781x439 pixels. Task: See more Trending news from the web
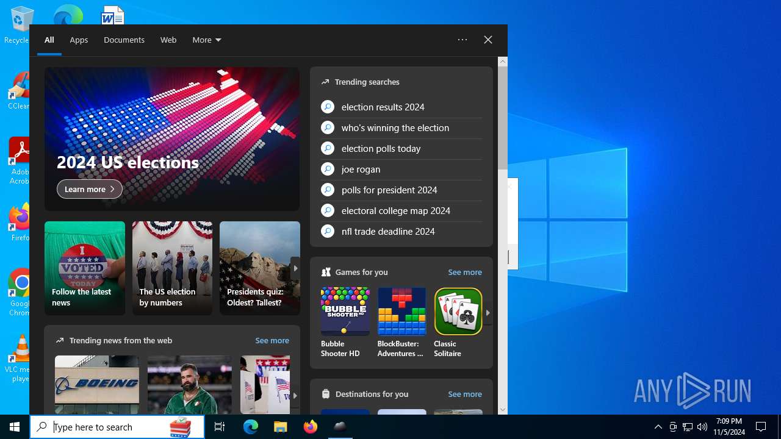[272, 341]
